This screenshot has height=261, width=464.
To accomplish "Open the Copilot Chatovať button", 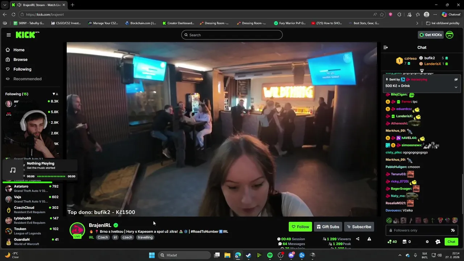I will tap(451, 14).
